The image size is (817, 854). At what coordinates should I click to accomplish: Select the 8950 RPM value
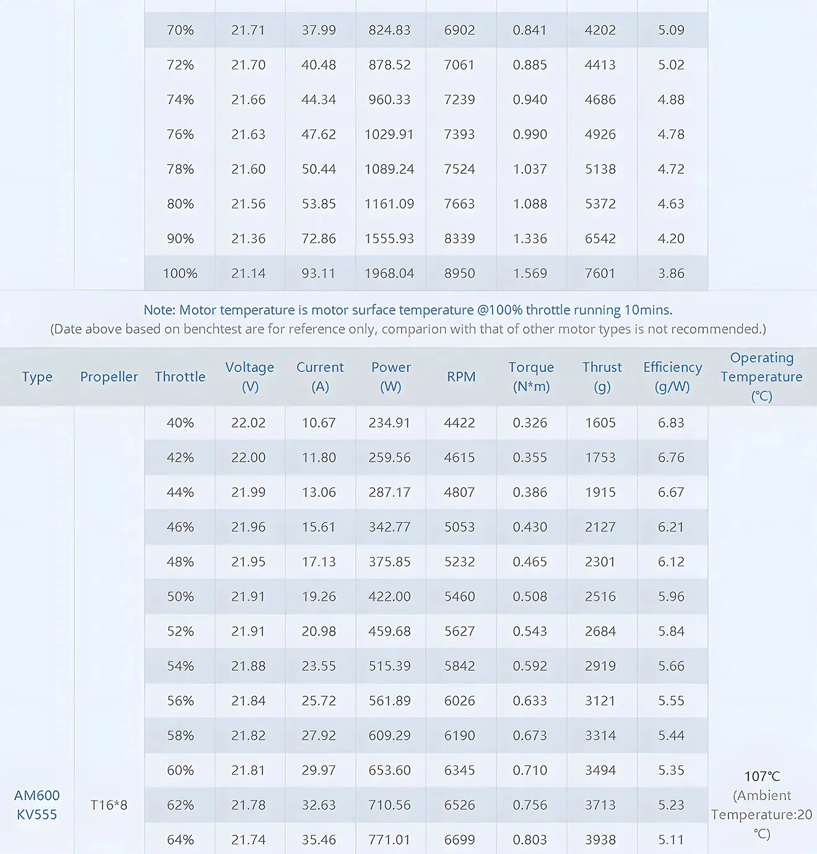pos(459,274)
